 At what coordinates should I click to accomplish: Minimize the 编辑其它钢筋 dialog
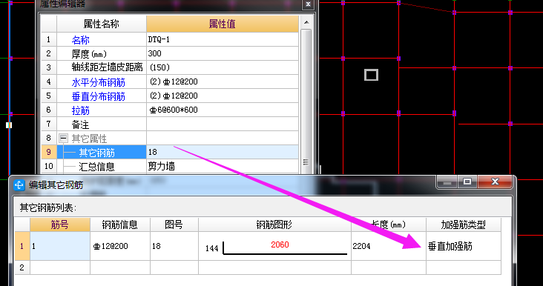pos(447,182)
